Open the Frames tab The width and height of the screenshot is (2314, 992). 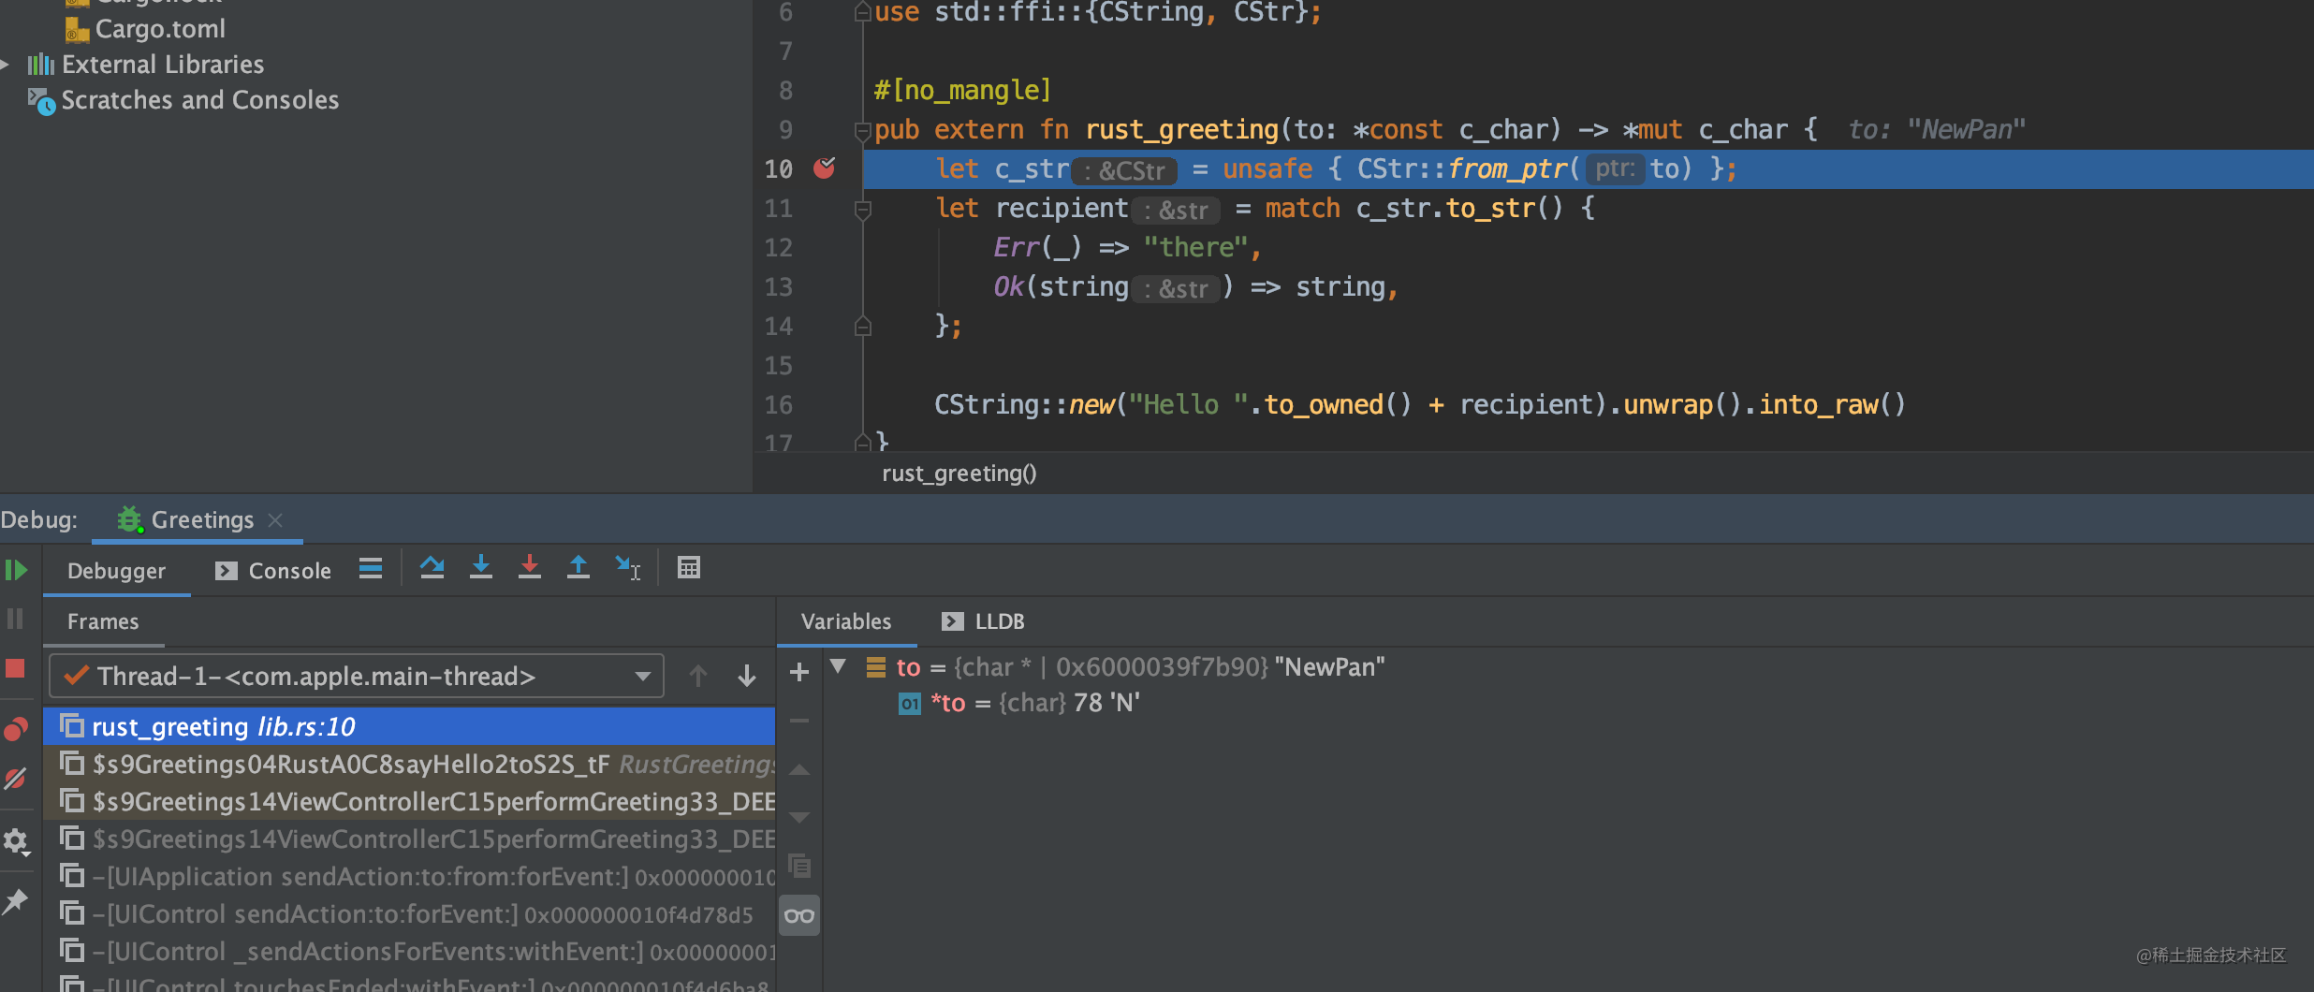pyautogui.click(x=103, y=622)
